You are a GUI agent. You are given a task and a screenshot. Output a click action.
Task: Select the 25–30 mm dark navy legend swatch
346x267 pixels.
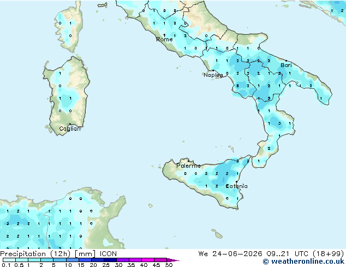click(x=110, y=260)
